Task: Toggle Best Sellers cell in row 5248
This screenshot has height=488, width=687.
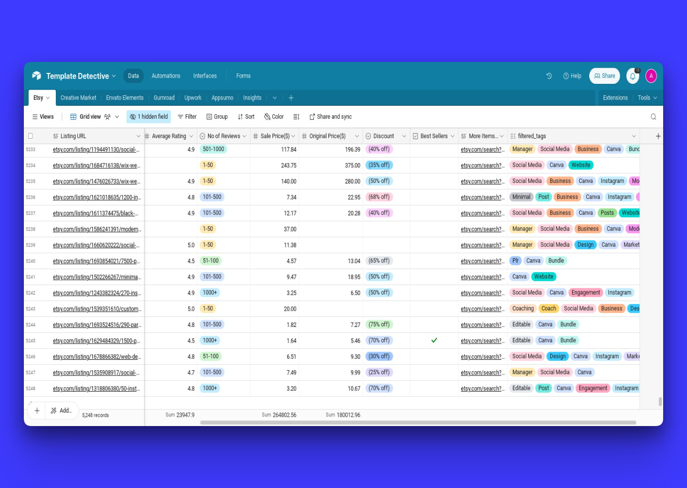Action: click(434, 388)
